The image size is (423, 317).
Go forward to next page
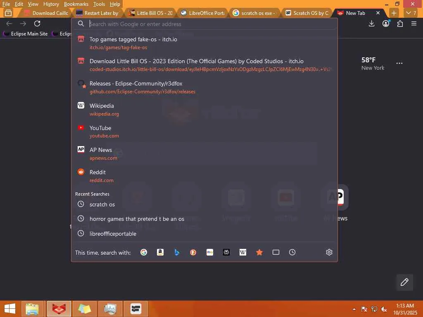point(23,24)
